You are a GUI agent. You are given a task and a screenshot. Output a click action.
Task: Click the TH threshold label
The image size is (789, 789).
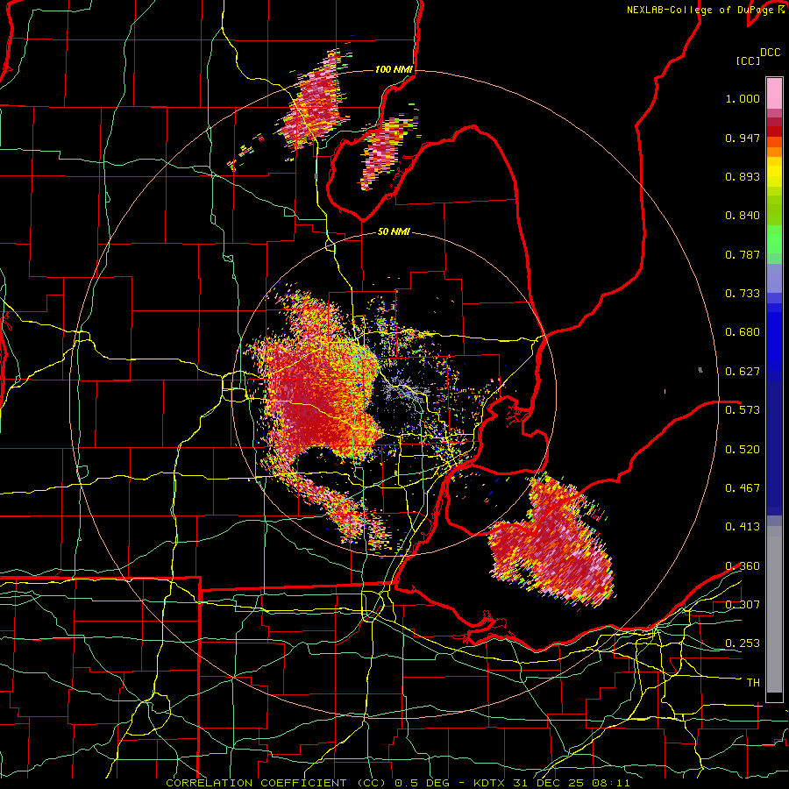tap(753, 682)
